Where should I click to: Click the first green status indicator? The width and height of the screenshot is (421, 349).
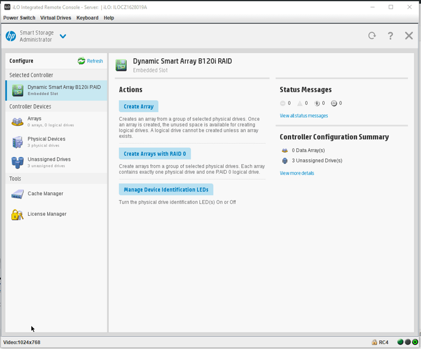400,342
